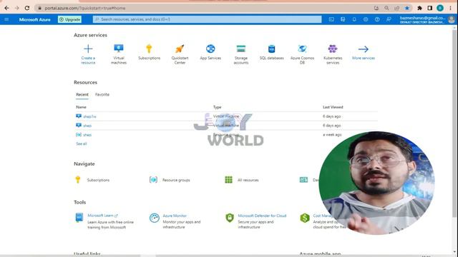
Task: Open the Azure portal hamburger menu
Action: (6, 19)
